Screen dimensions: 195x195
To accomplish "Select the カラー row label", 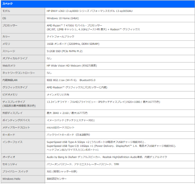I will point(6,37).
